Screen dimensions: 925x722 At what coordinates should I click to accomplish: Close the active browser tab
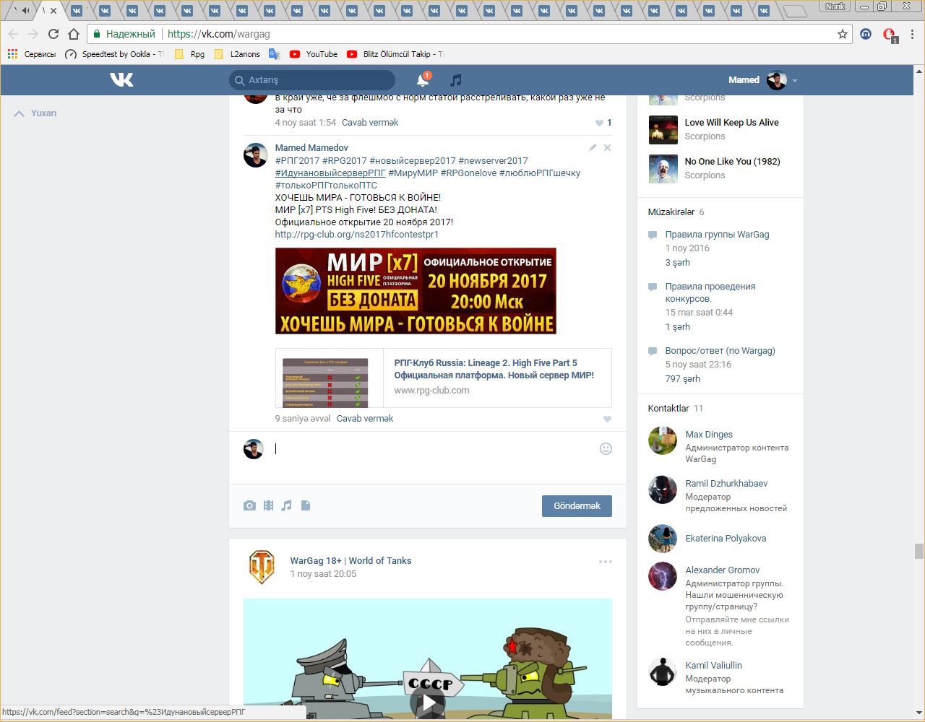[x=53, y=11]
